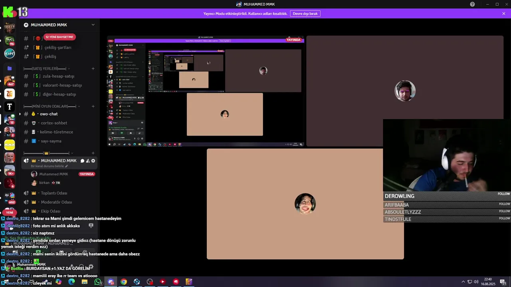This screenshot has height=287, width=511.
Task: Open the GR server icon in sidebar
Action: click(x=10, y=53)
